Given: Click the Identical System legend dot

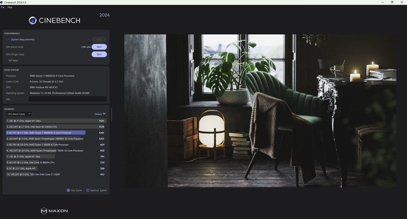Looking at the screenshot, I should click(x=88, y=190).
